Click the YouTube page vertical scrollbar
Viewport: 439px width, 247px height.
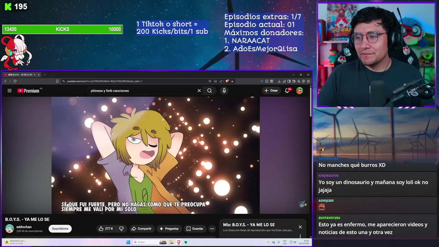(311, 101)
